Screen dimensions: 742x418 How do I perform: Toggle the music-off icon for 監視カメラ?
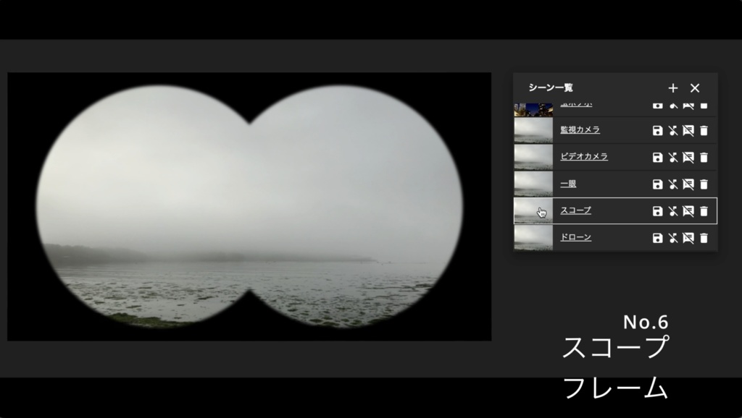click(x=673, y=130)
